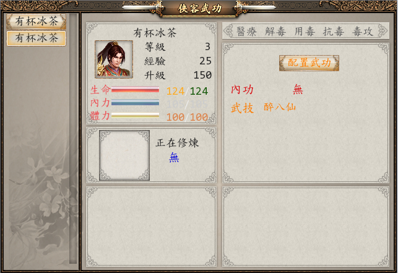
Task: Click the red 無 next to 內功
Action: coord(298,89)
